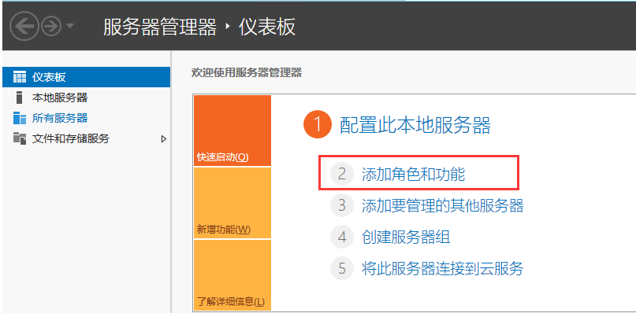Screen dimensions: 636x313
Task: Select the 了解详细信息(L) tile
Action: (x=232, y=275)
